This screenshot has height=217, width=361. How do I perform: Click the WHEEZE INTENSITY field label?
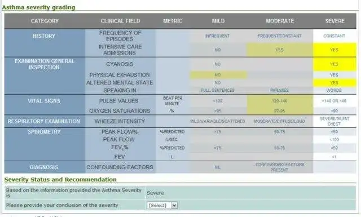[x=120, y=121]
